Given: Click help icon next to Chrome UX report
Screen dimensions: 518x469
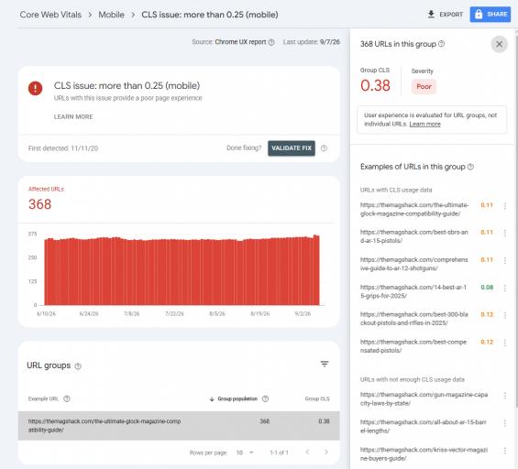Looking at the screenshot, I should 271,42.
